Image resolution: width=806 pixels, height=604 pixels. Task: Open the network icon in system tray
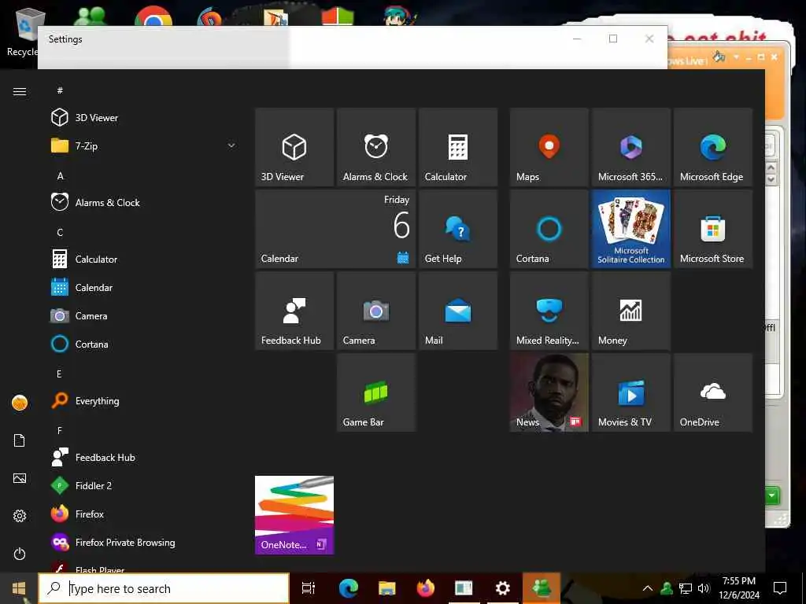coord(686,588)
